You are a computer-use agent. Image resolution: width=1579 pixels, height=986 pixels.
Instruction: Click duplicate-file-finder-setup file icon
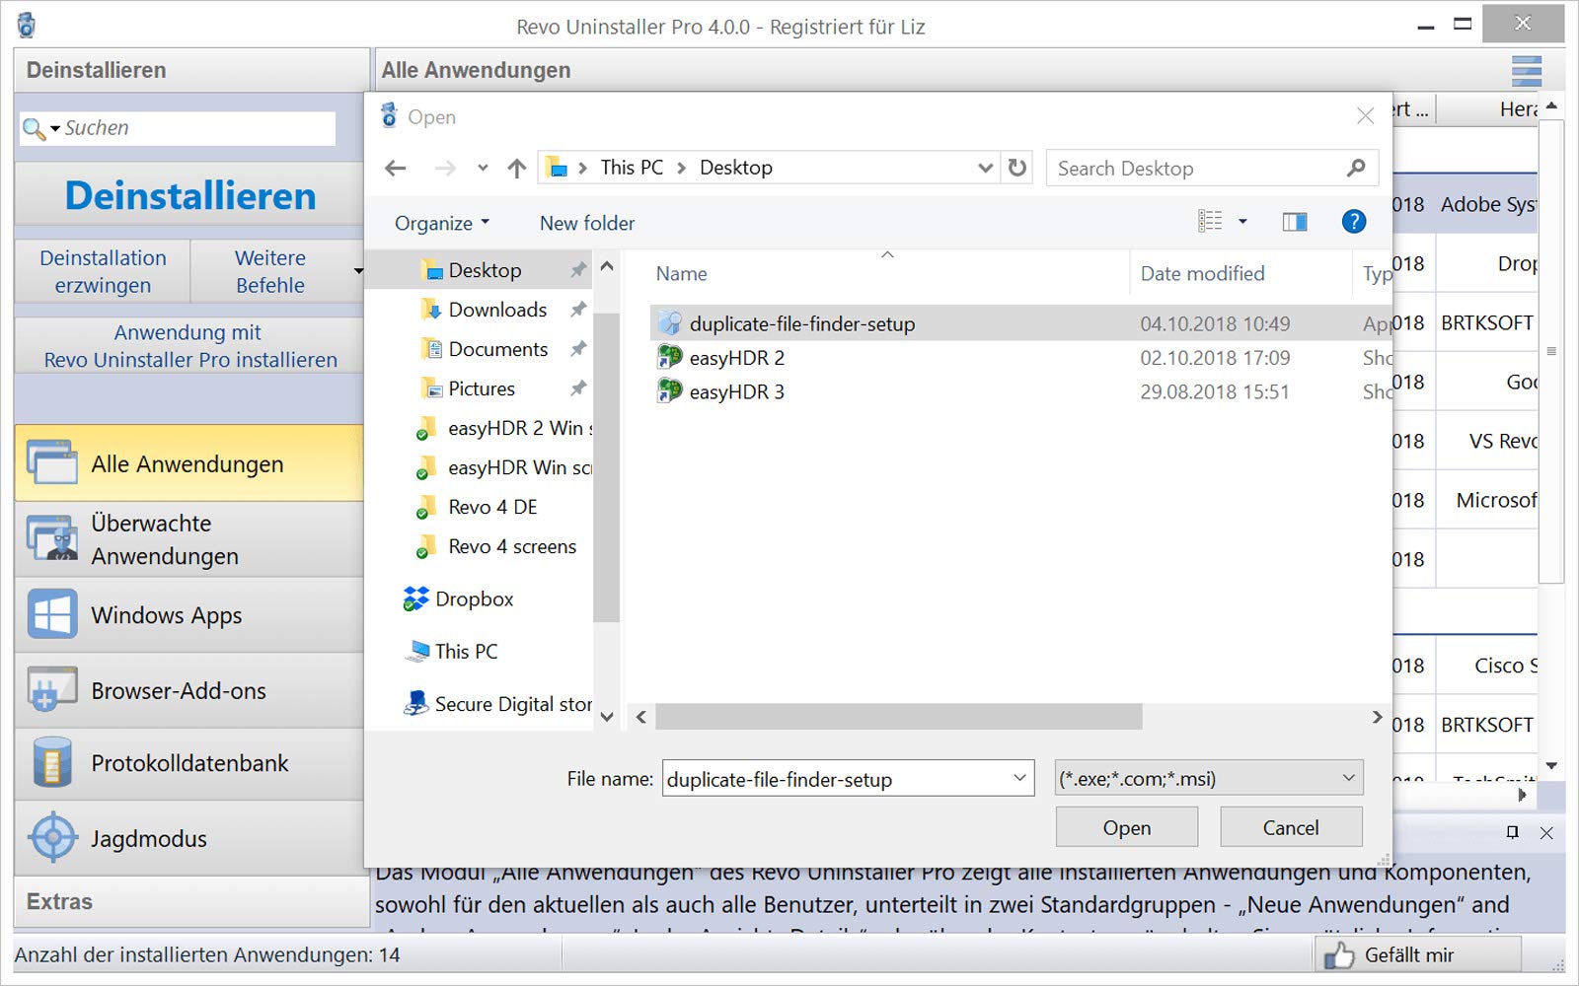click(x=670, y=323)
